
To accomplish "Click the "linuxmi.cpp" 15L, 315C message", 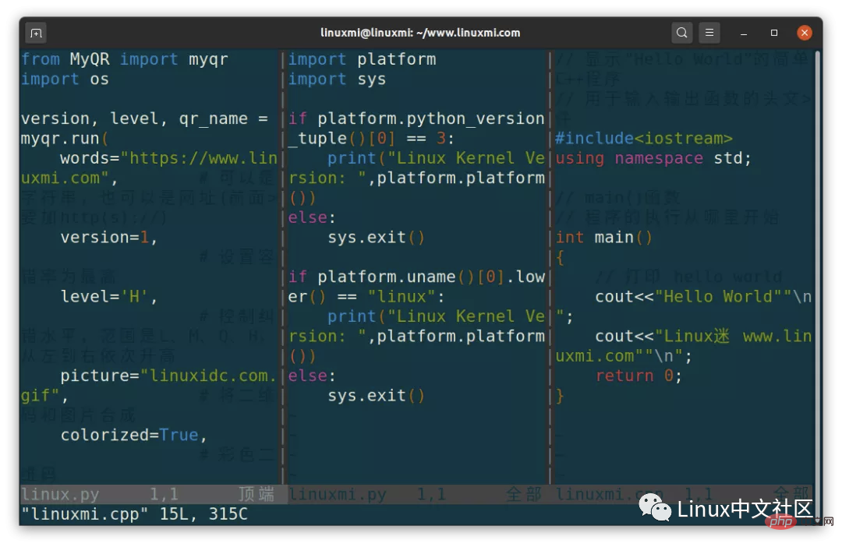I will tap(134, 514).
